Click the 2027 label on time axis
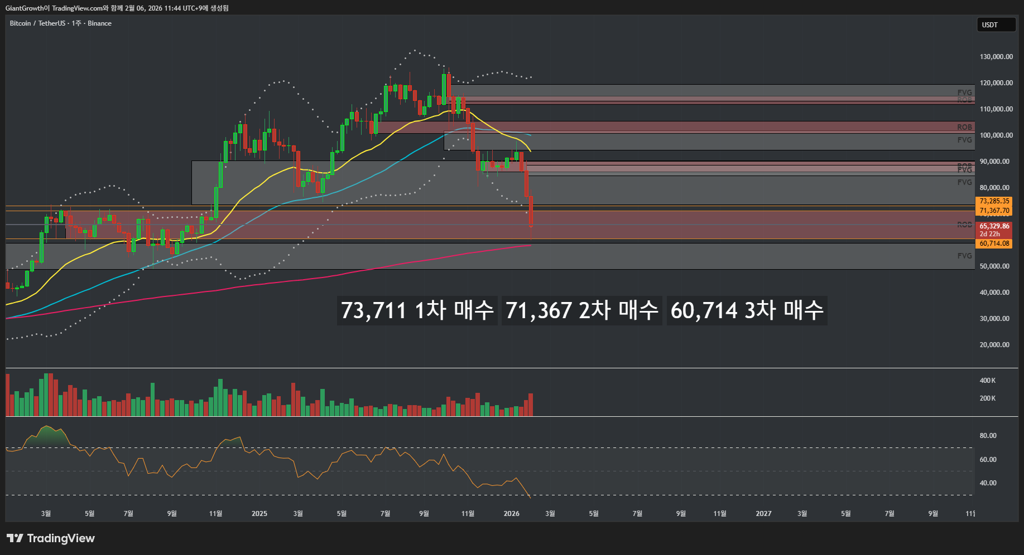The width and height of the screenshot is (1024, 555). click(x=763, y=513)
